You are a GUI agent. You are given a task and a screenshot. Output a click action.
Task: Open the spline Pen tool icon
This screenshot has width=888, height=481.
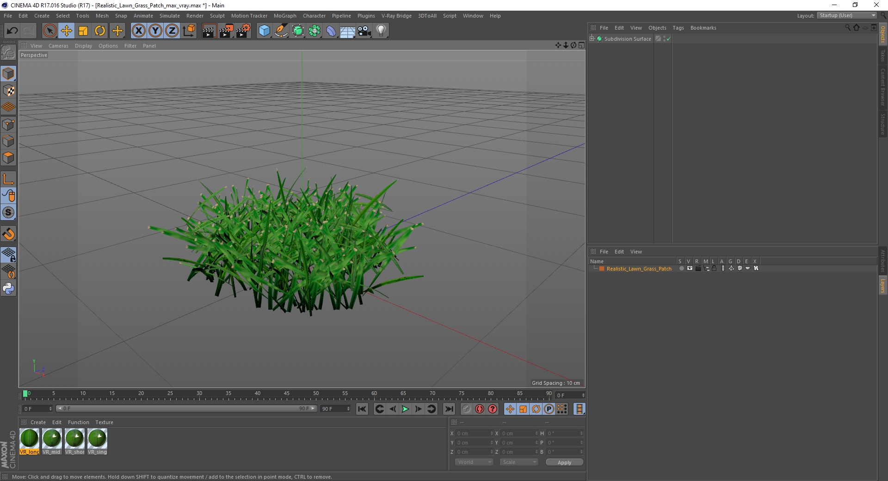pos(281,31)
